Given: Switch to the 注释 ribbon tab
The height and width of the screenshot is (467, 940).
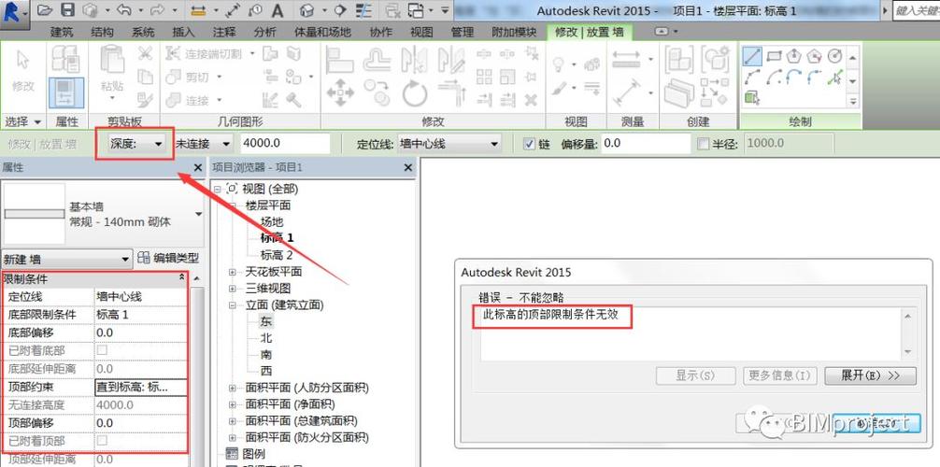Looking at the screenshot, I should pyautogui.click(x=224, y=33).
